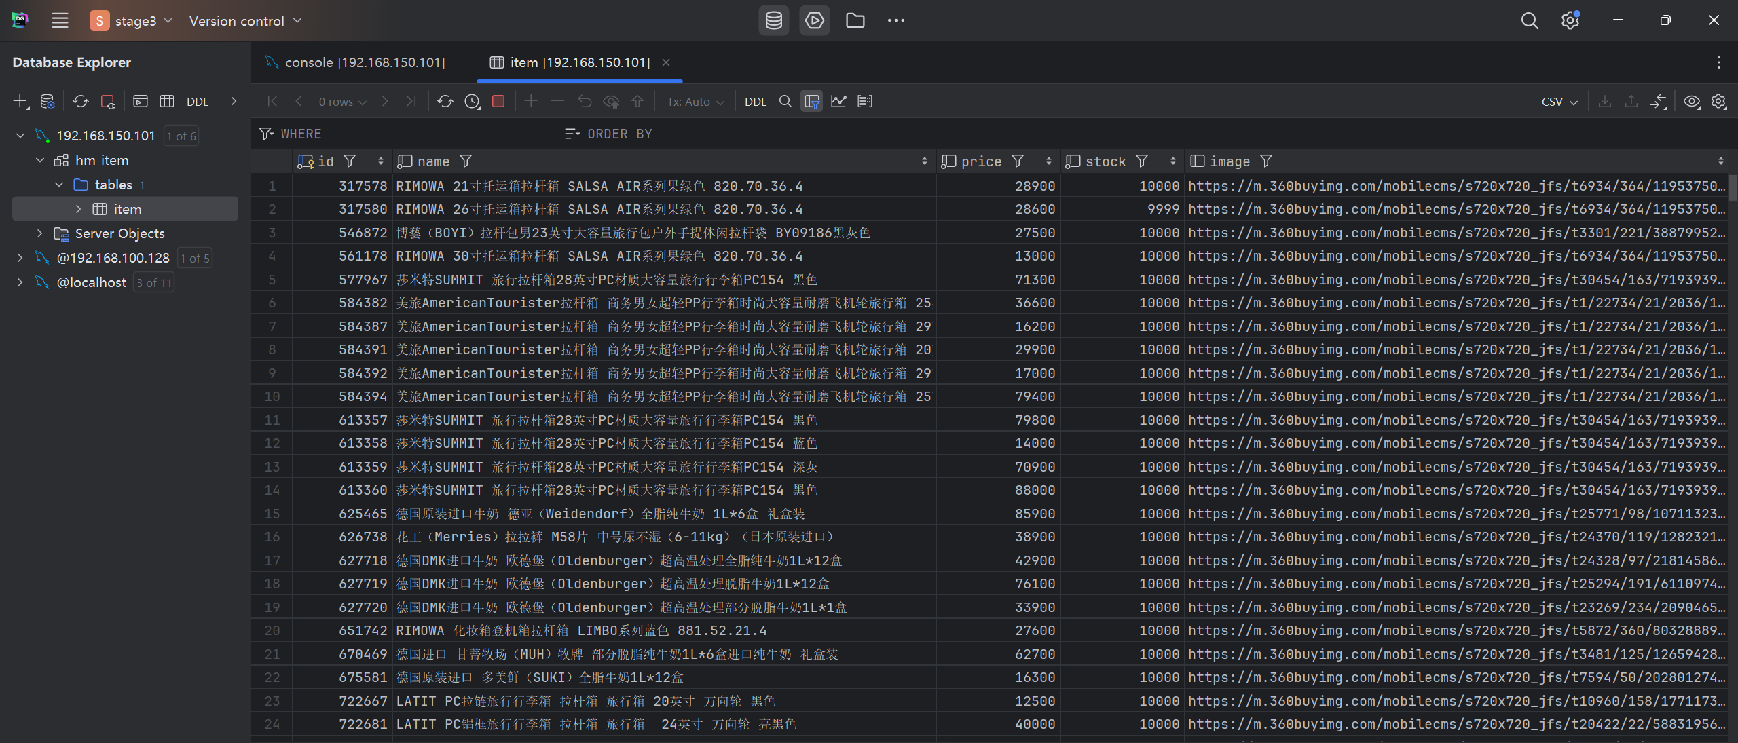Open the Services run icon in title bar

814,20
